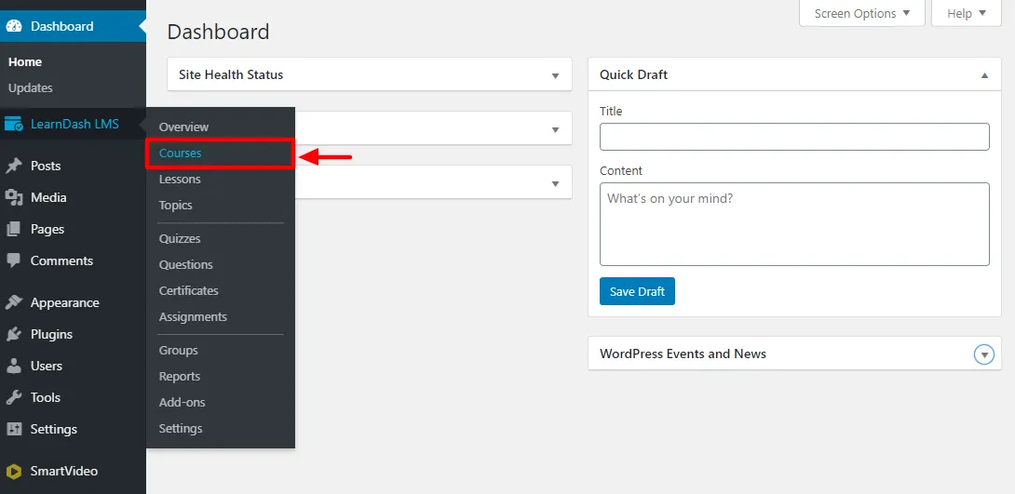Expand the Help dropdown
The image size is (1015, 494).
967,13
